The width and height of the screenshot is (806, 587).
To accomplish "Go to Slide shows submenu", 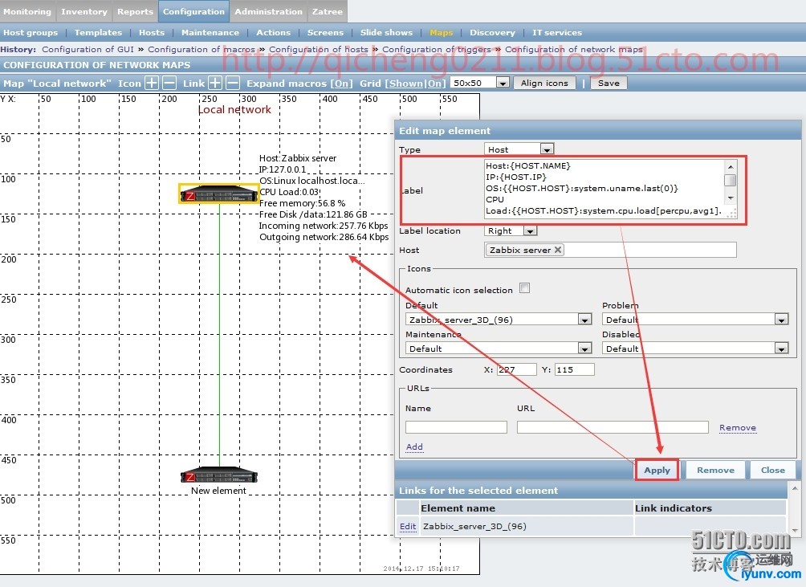I will click(x=387, y=32).
